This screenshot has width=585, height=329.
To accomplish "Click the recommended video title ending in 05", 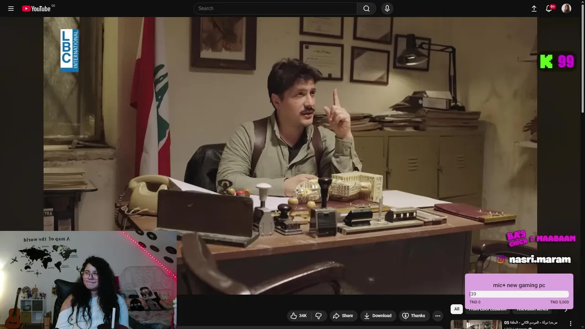I will point(531,323).
